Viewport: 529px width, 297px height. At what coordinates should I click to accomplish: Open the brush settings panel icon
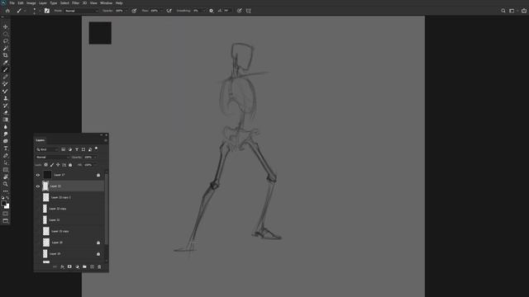coord(47,11)
